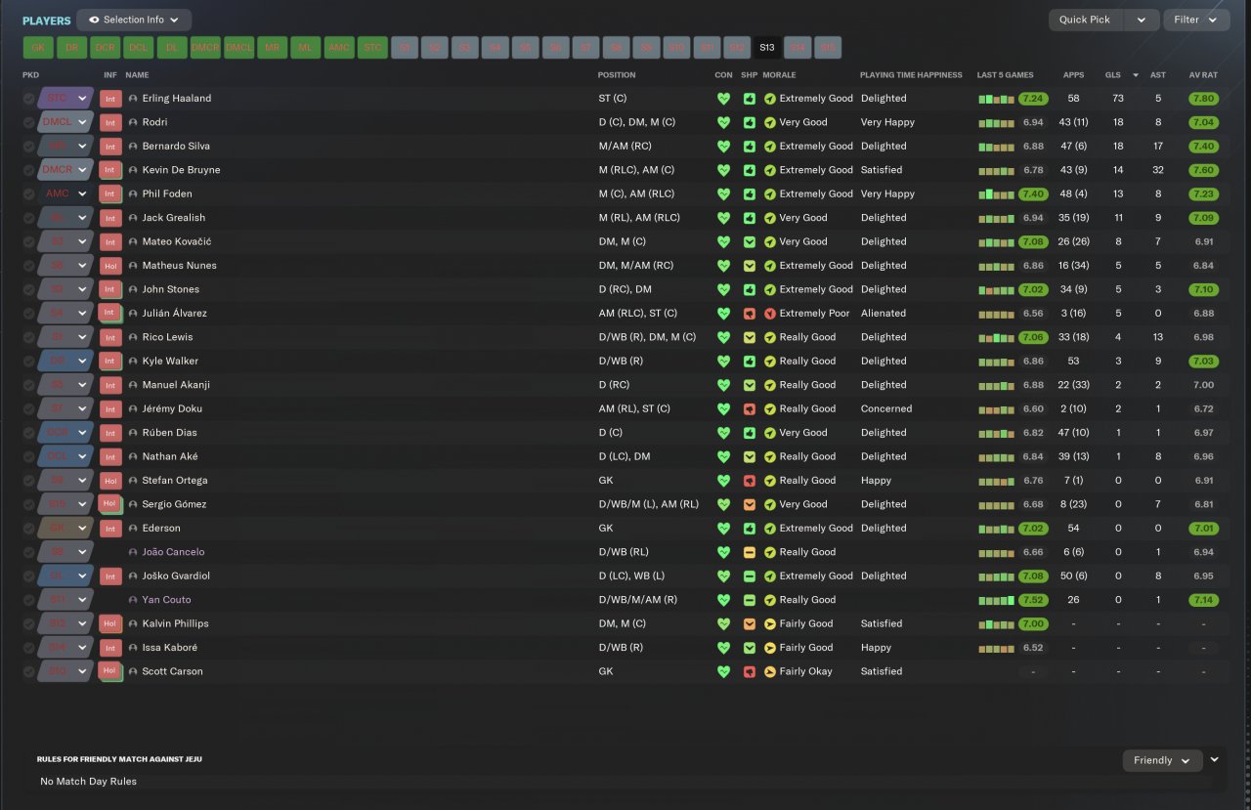Expand the Quick Pick dropdown arrow

(x=1141, y=20)
